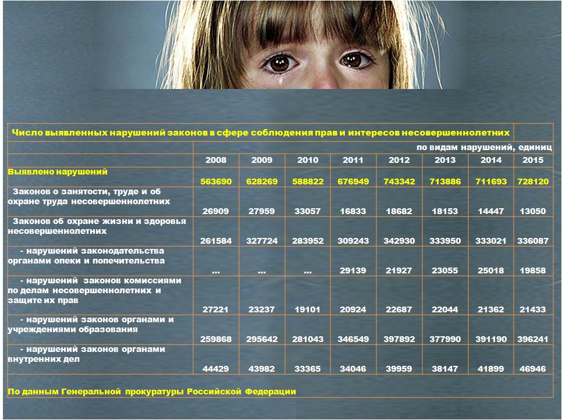
Task: Click the 'органами опеки и попечительства' row label
Action: (87, 255)
